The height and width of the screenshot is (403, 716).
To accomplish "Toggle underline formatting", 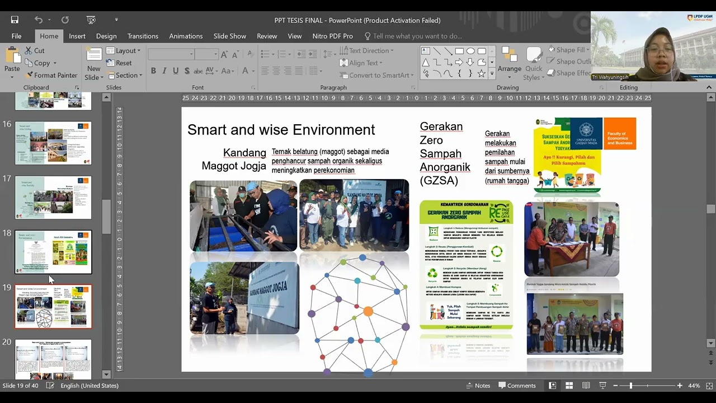I will (x=176, y=71).
